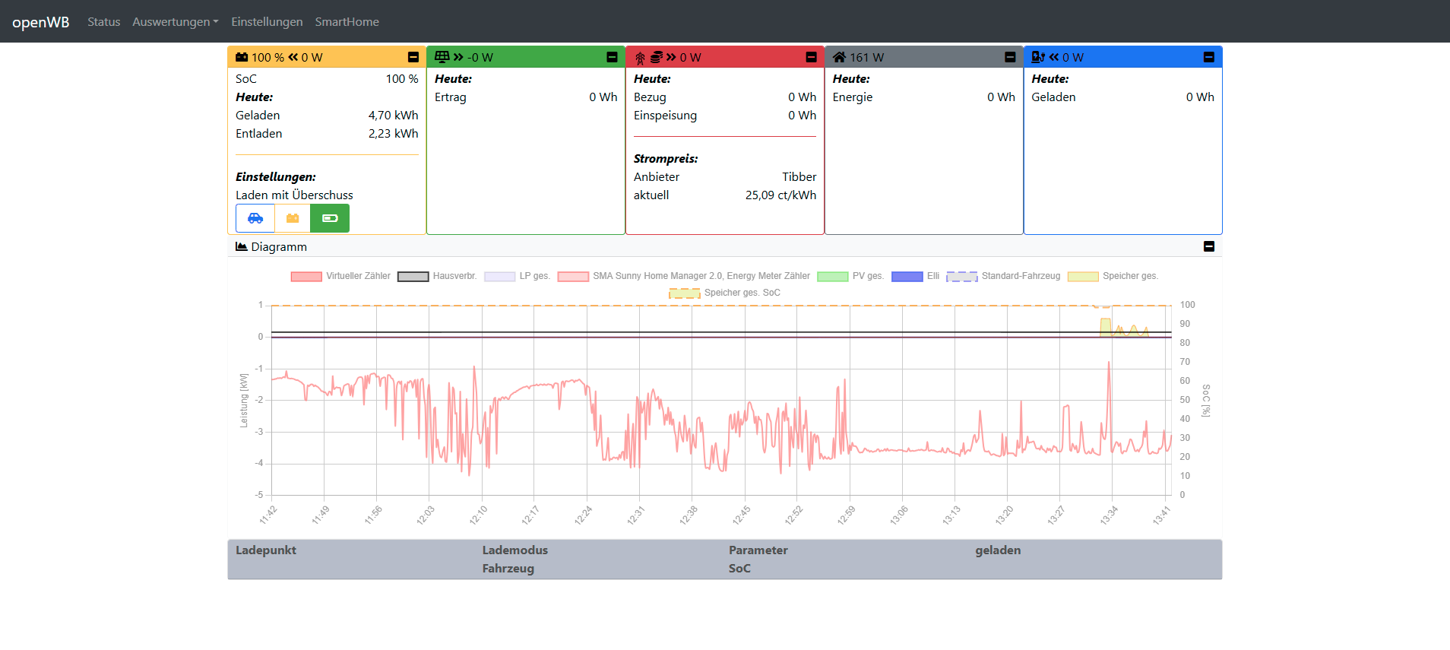1450x650 pixels.
Task: Click the 12:24 time axis label
Action: pos(583,515)
